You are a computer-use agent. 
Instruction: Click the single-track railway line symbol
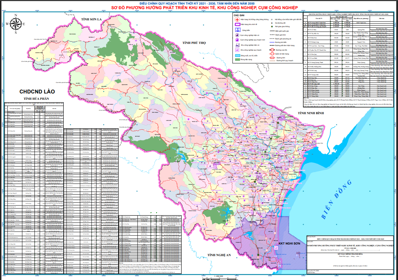pyautogui.click(x=272, y=45)
